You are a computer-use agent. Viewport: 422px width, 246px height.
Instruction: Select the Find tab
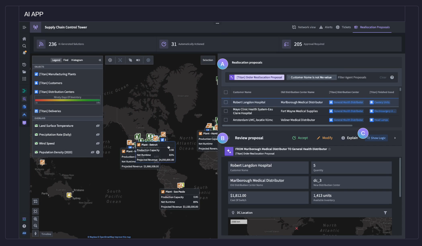pos(66,60)
